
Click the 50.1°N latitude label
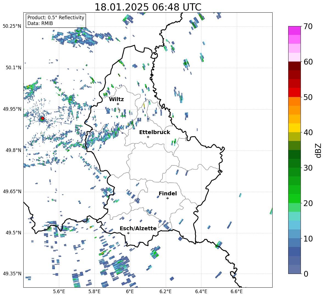(x=13, y=68)
